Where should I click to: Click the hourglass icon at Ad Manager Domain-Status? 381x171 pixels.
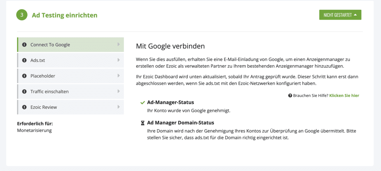(x=143, y=123)
